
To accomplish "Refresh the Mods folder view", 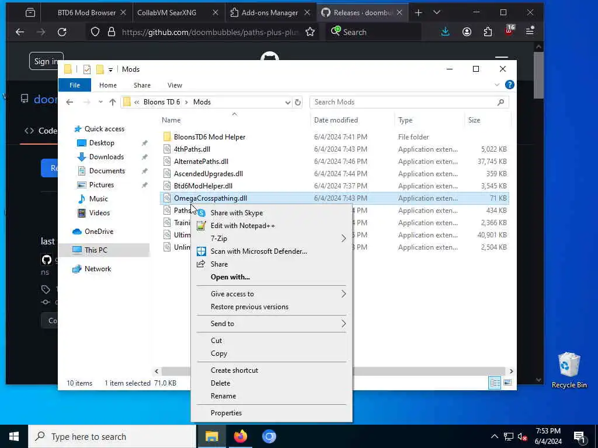I will 298,102.
